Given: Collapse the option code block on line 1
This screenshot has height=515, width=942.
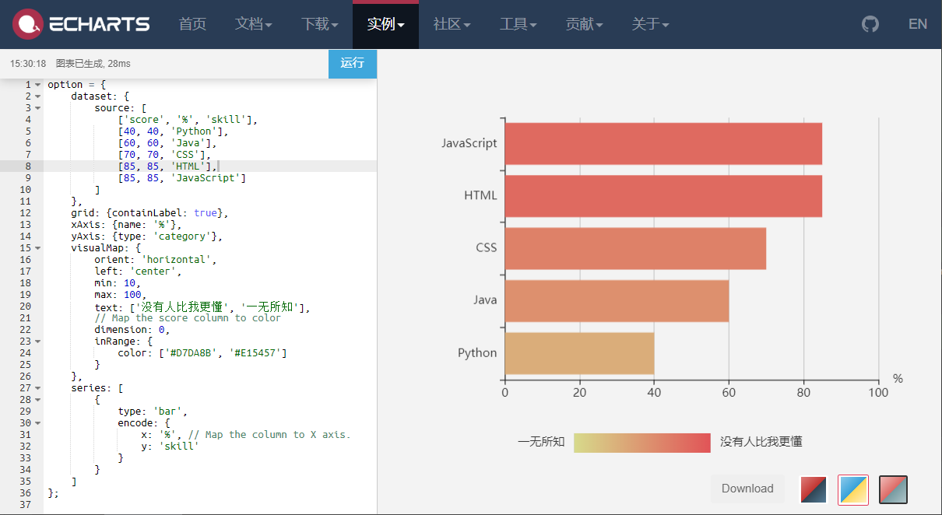Looking at the screenshot, I should point(38,84).
